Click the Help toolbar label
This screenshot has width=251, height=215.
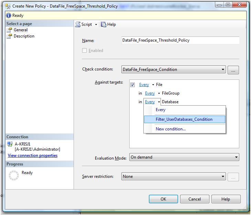click(x=111, y=24)
